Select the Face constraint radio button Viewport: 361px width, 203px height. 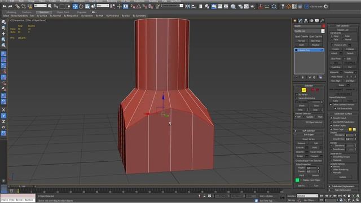[332, 39]
